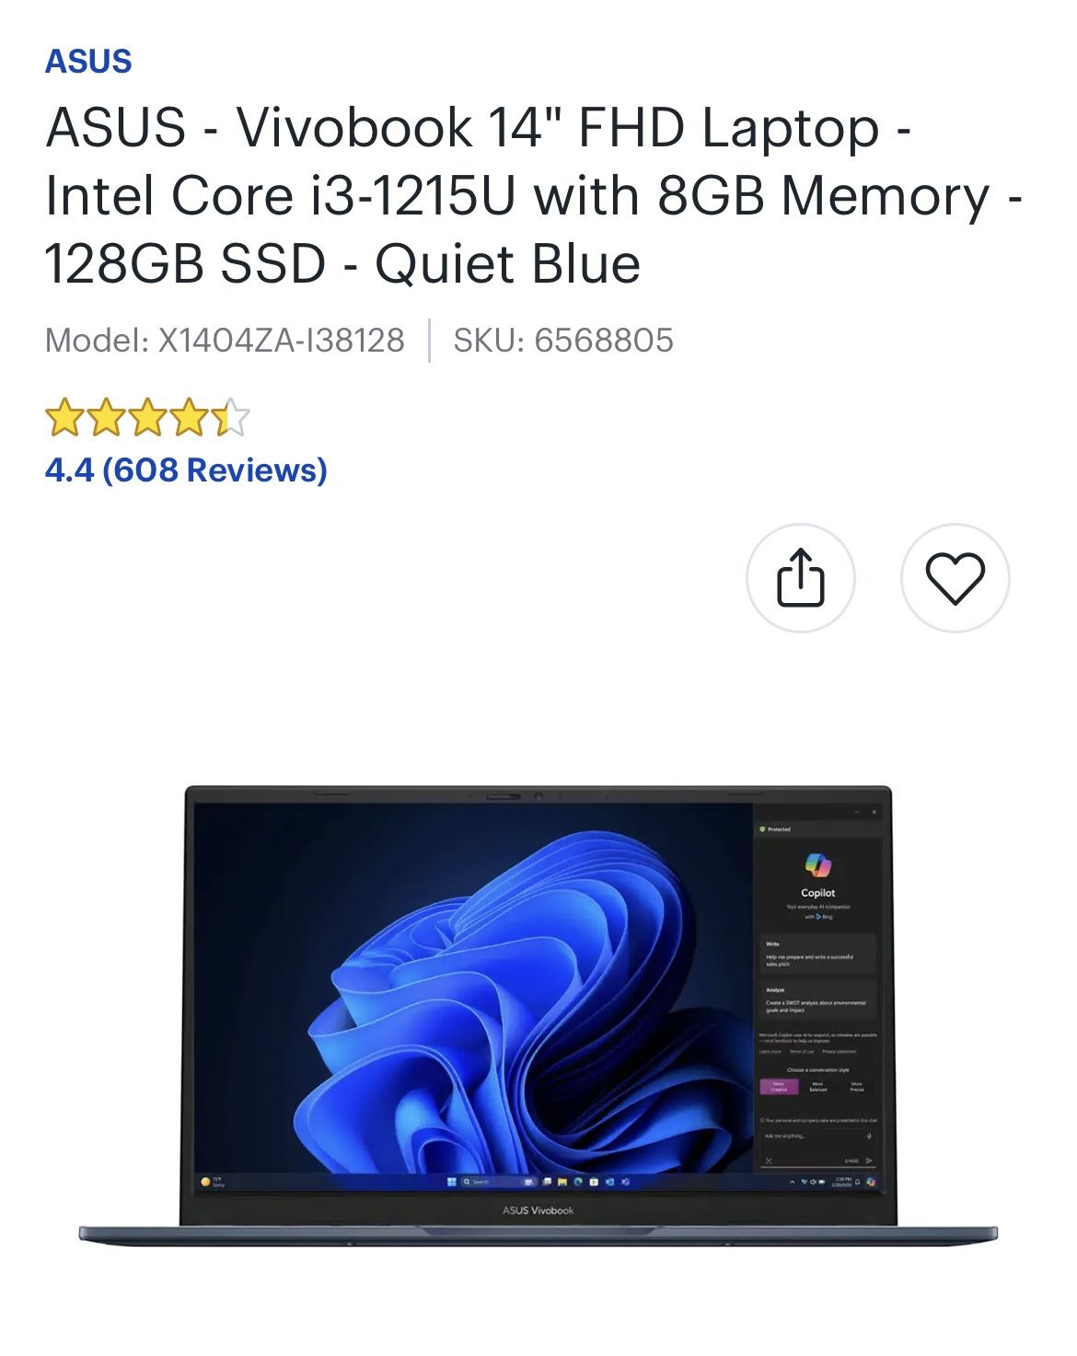The width and height of the screenshot is (1077, 1356).
Task: Tap the Copilot logo in laptop image
Action: tap(817, 866)
